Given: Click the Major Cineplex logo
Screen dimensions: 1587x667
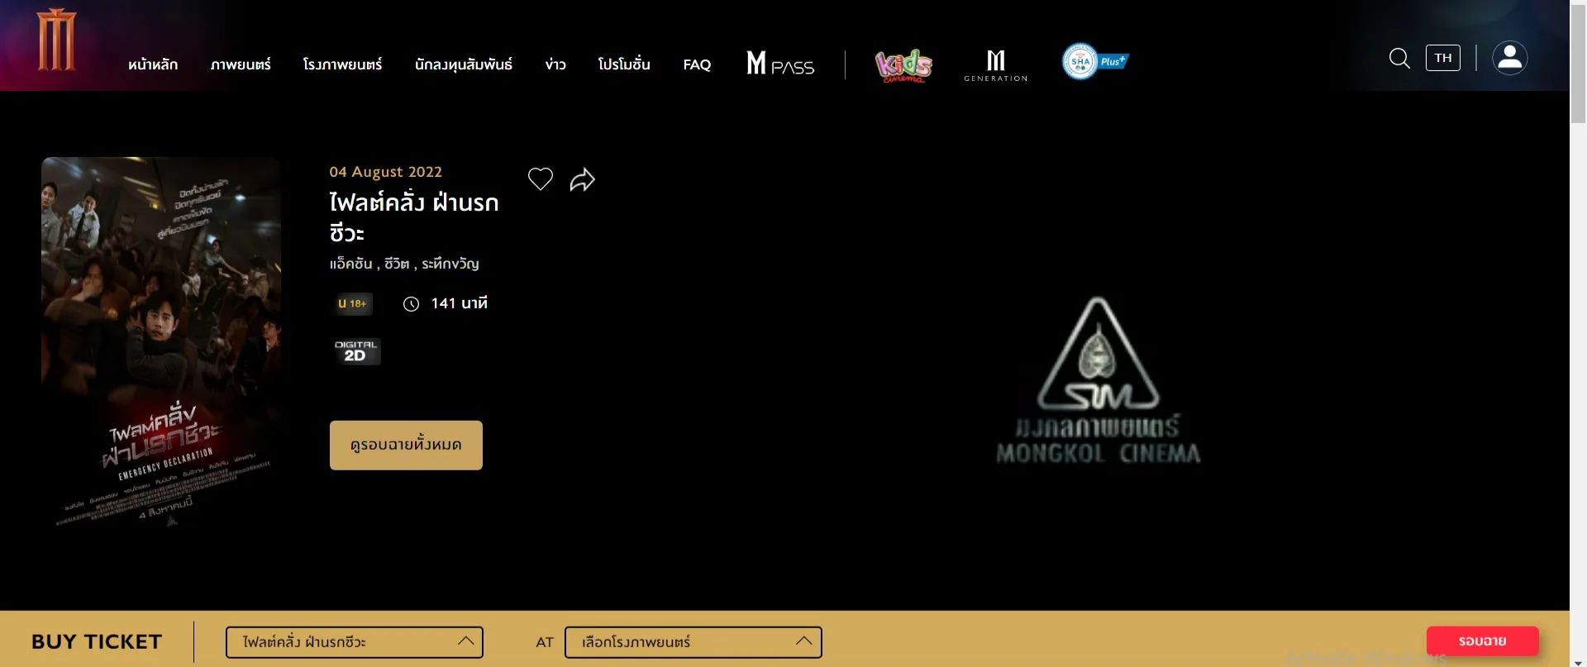Looking at the screenshot, I should pyautogui.click(x=56, y=40).
